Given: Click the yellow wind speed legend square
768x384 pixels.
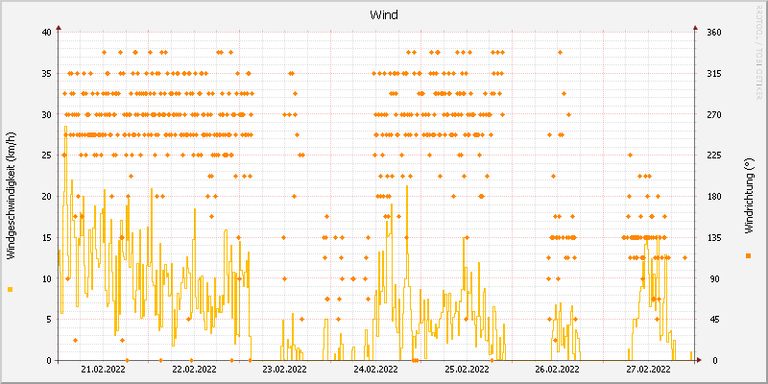Looking at the screenshot, I should (11, 290).
